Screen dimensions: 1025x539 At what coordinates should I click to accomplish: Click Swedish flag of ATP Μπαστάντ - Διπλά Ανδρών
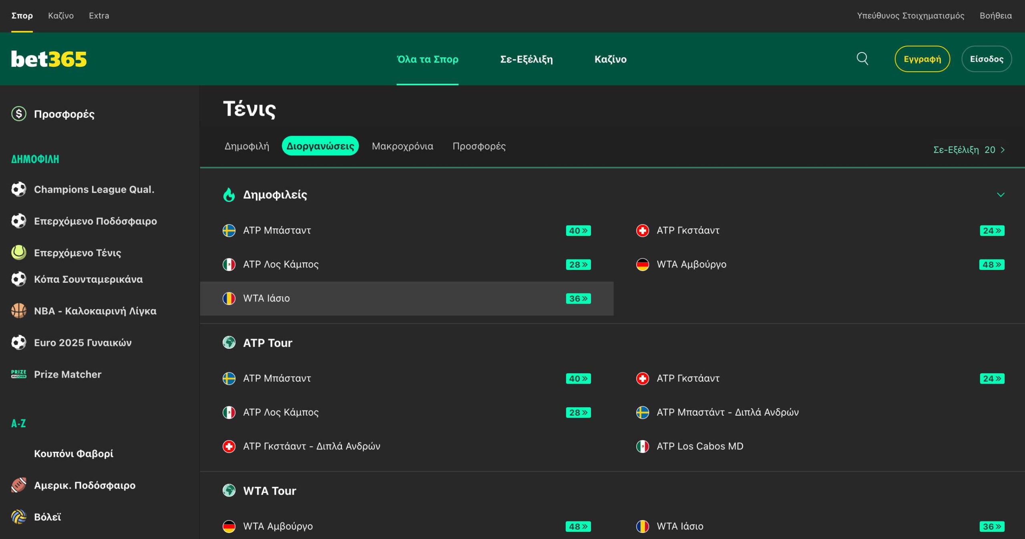[x=643, y=412]
